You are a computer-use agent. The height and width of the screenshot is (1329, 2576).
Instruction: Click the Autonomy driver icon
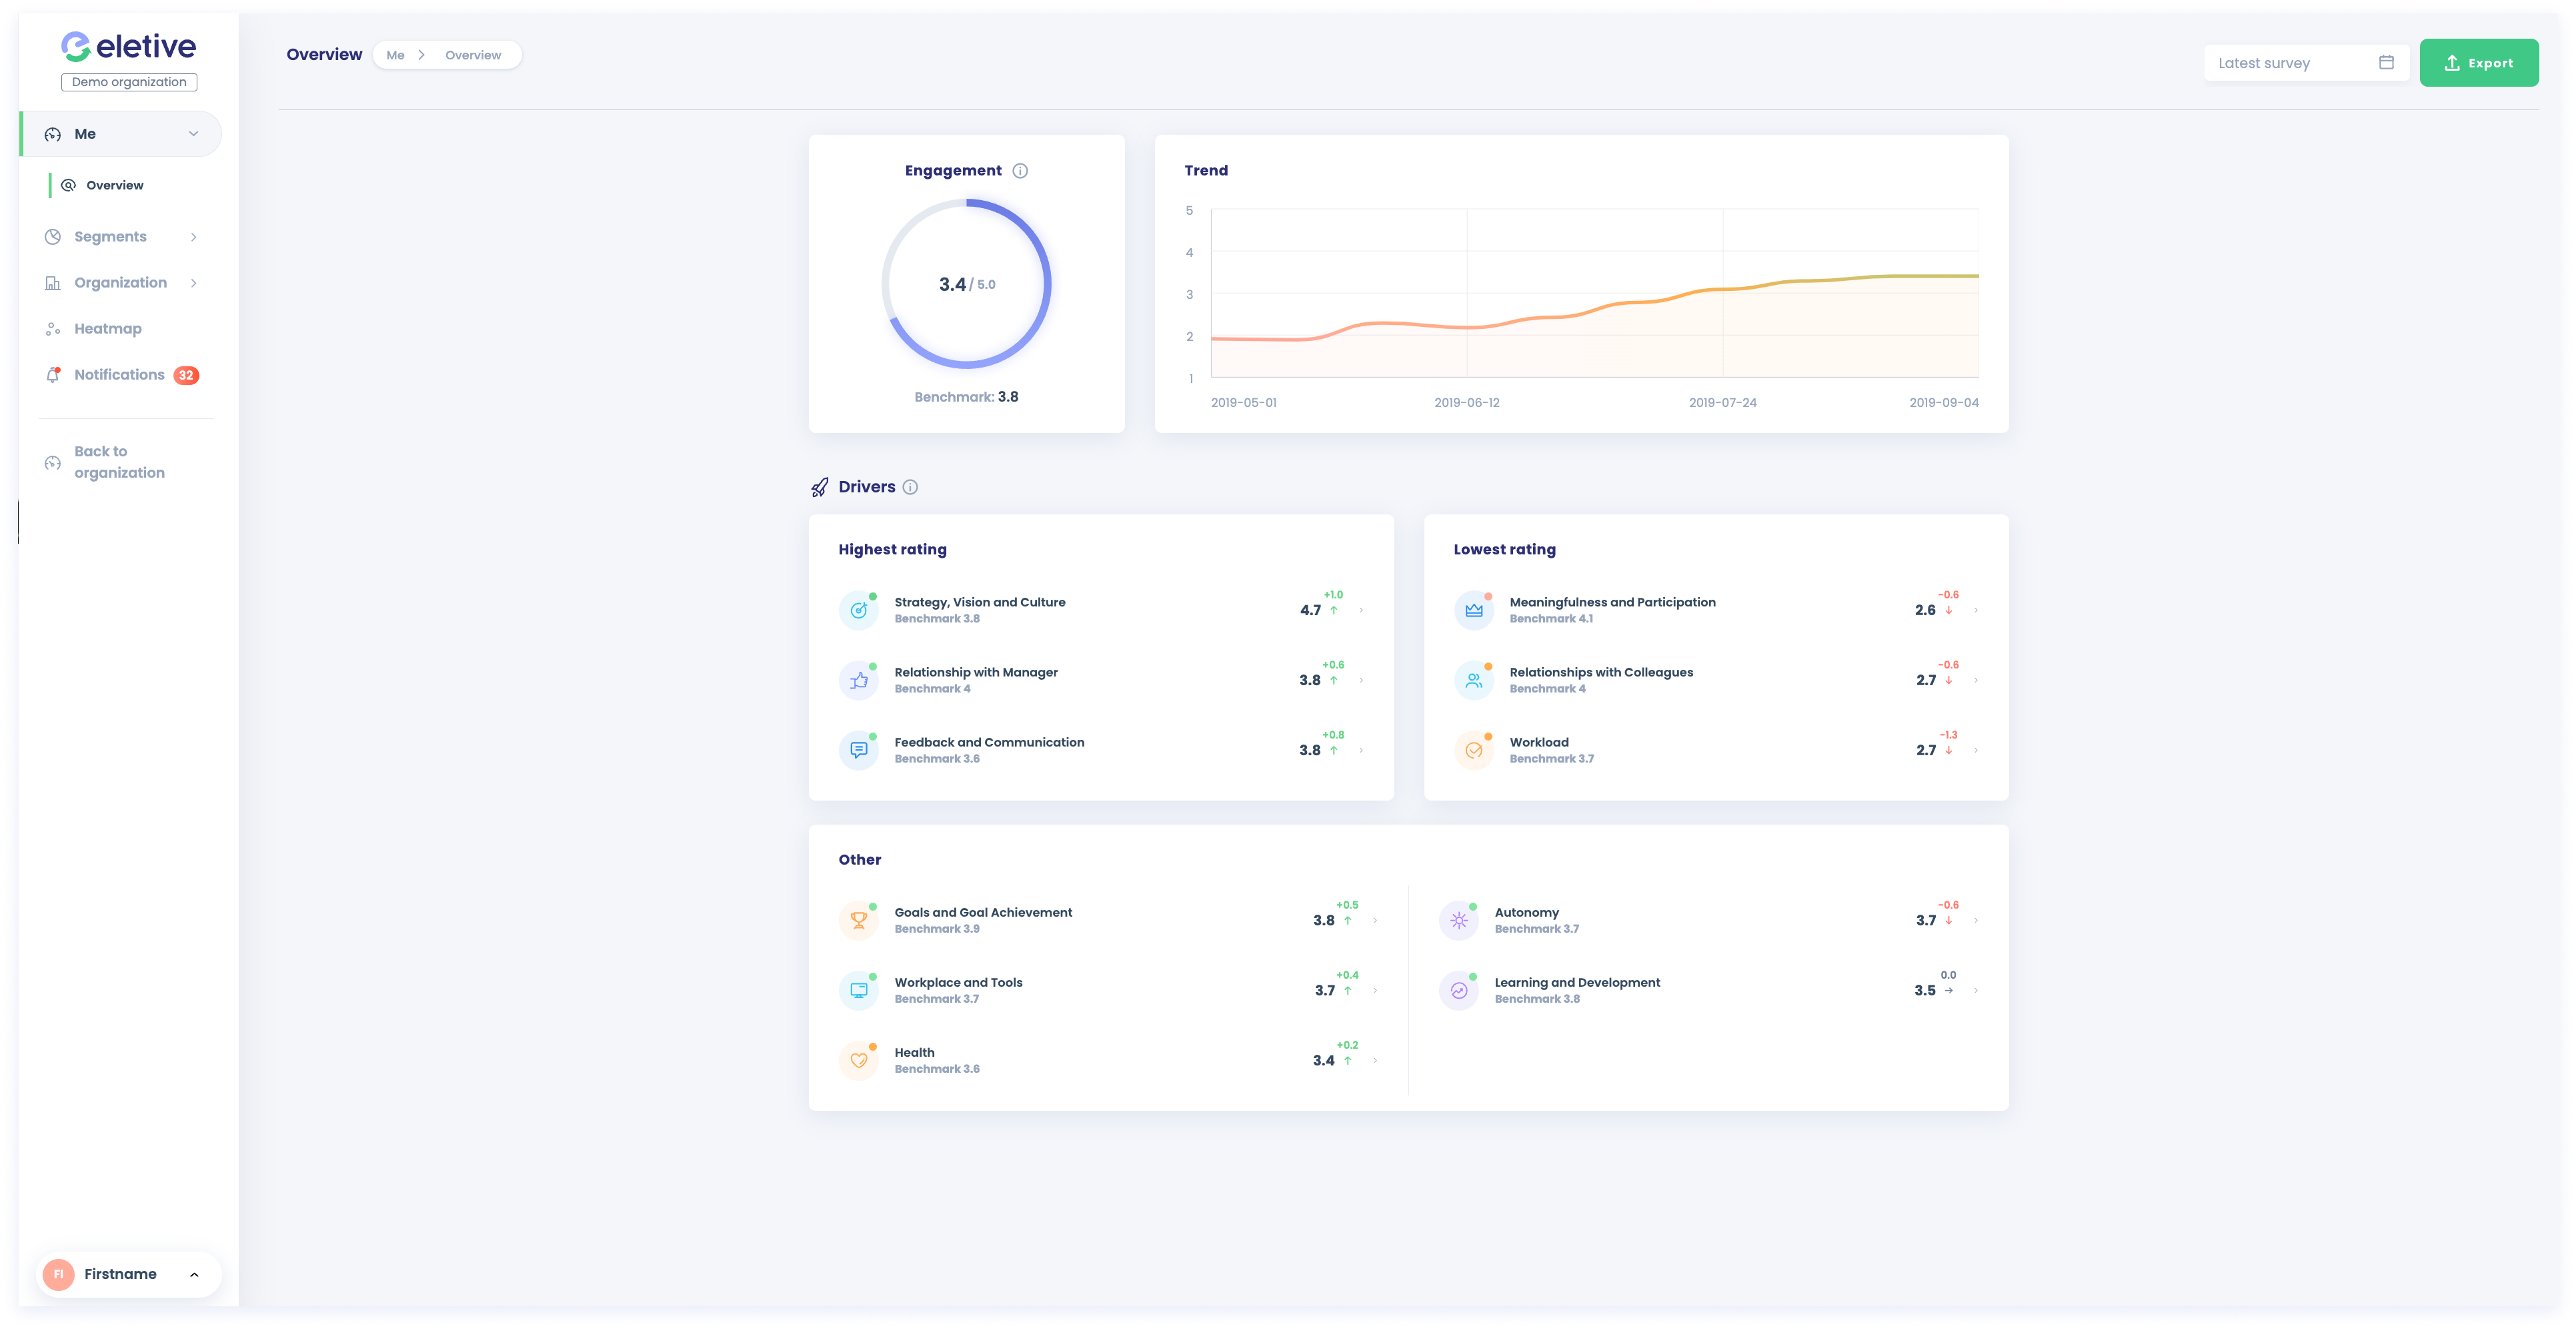coord(1459,921)
